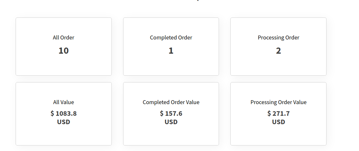Click blank area above the All Value label
The image size is (359, 151).
[x=64, y=91]
